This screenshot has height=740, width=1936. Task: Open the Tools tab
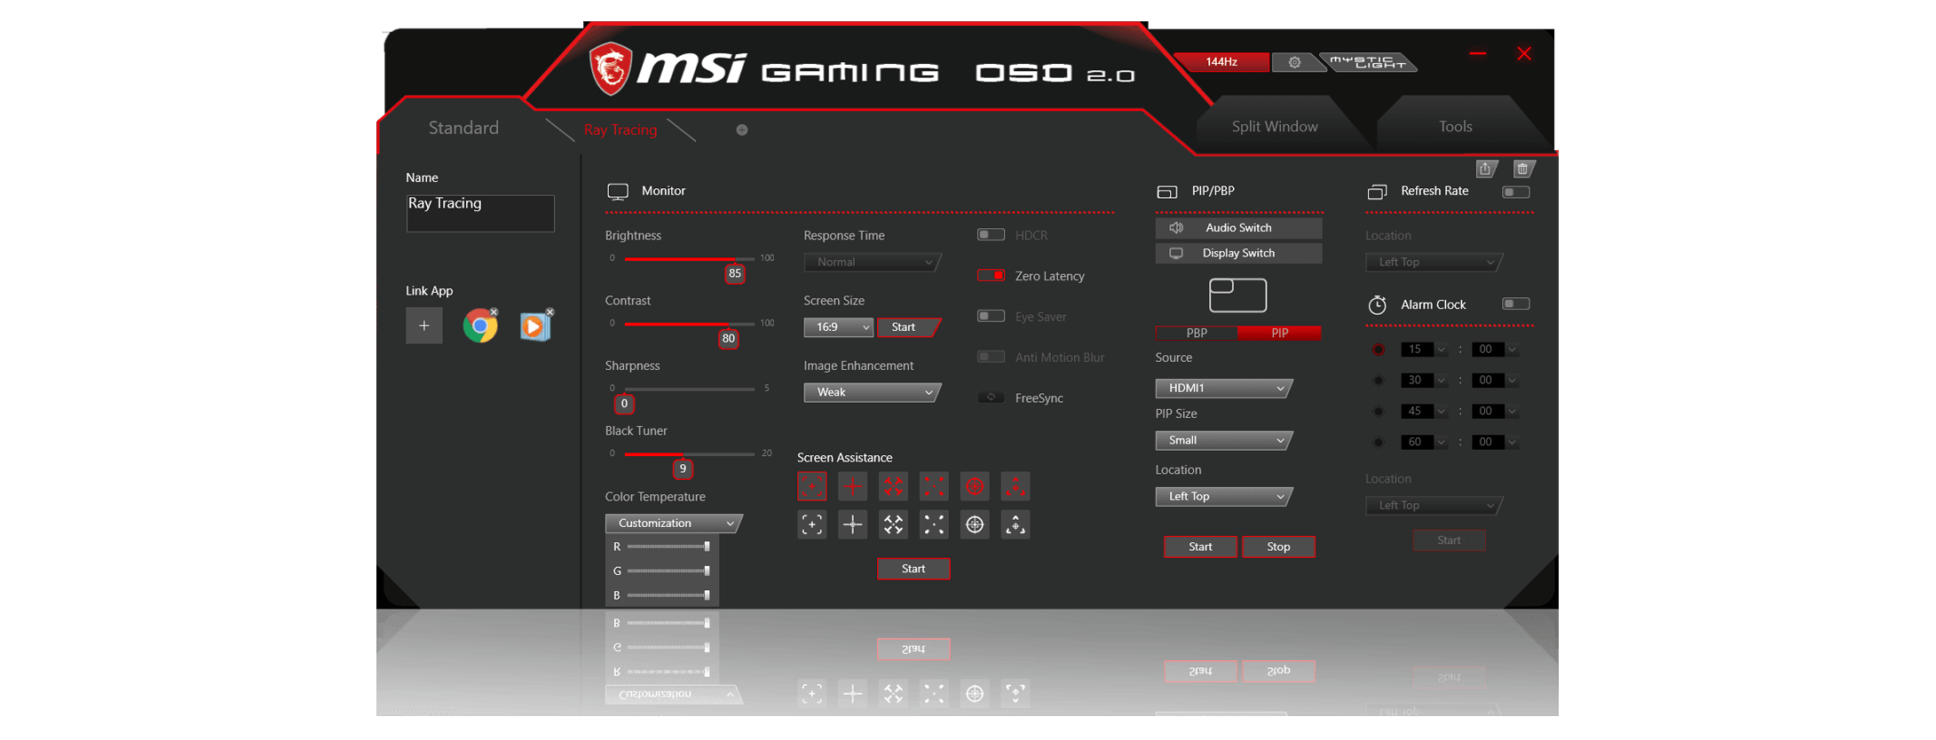[x=1456, y=126]
